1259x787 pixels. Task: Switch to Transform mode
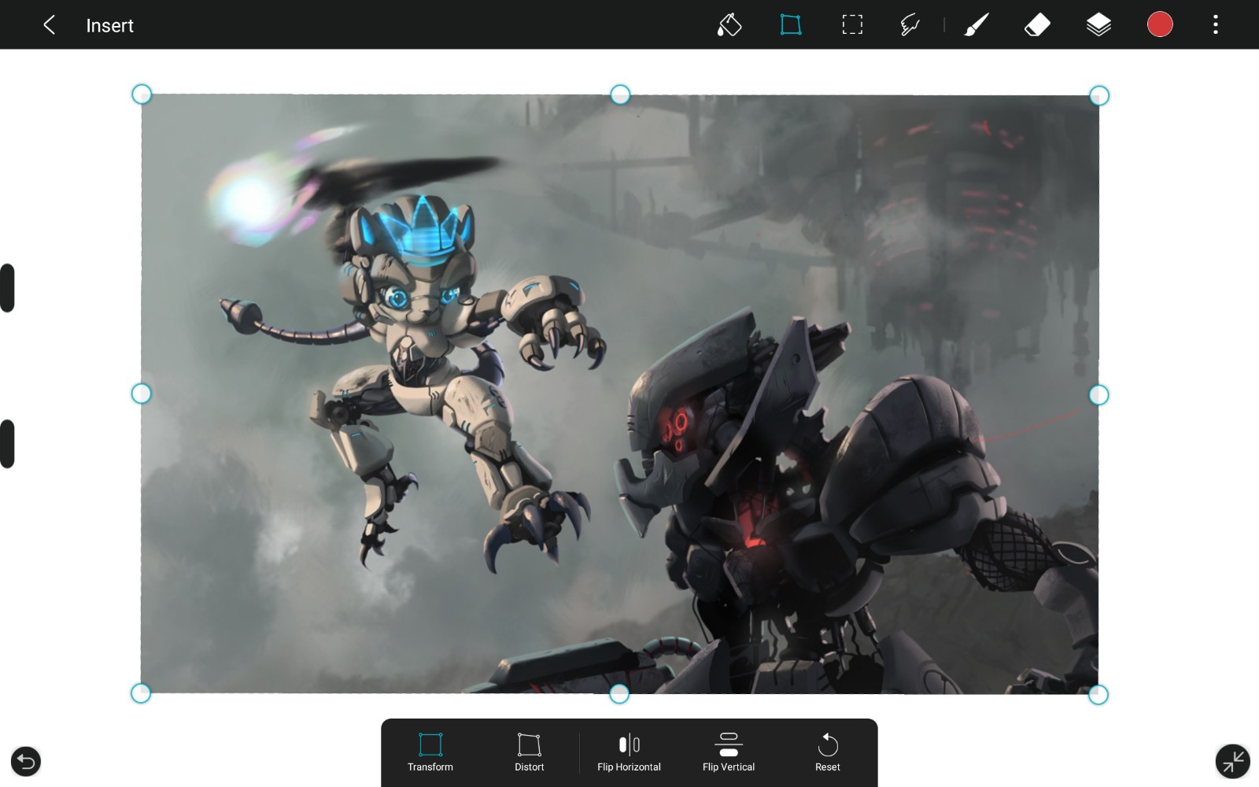pos(430,752)
